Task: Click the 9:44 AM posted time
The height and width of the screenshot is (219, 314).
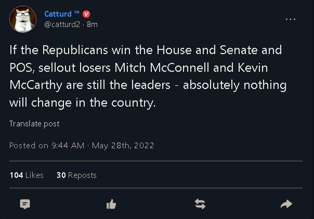Action: 68,146
